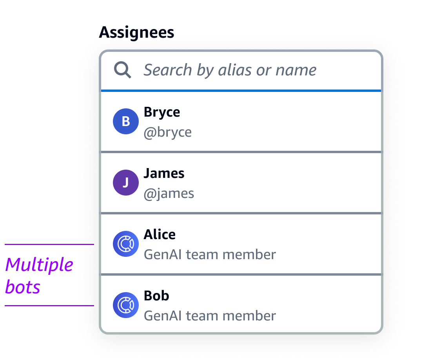This screenshot has width=421, height=364.
Task: Click the search magnifier icon
Action: click(123, 71)
